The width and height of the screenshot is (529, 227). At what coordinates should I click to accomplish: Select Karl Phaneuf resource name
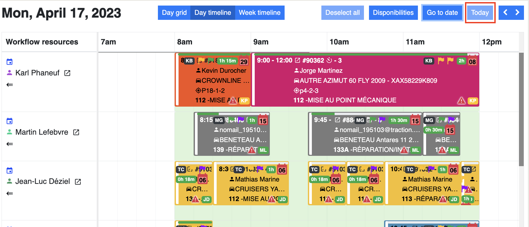pos(37,73)
